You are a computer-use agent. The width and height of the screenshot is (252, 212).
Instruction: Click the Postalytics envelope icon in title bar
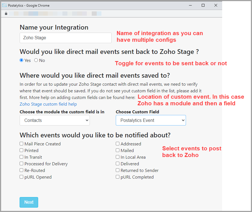(4, 5)
